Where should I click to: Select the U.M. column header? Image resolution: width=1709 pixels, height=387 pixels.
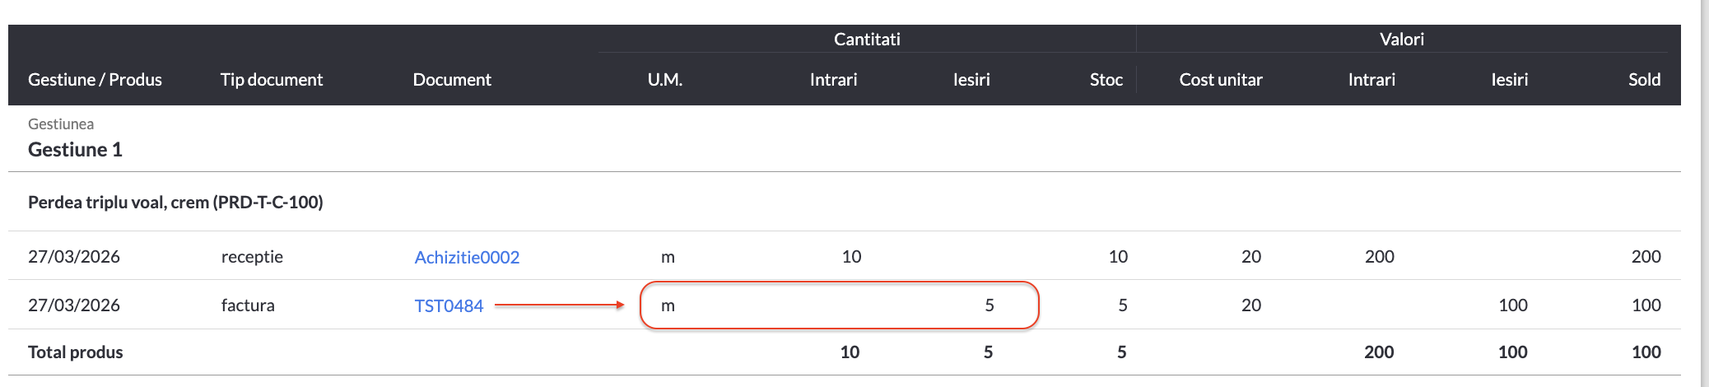coord(664,80)
